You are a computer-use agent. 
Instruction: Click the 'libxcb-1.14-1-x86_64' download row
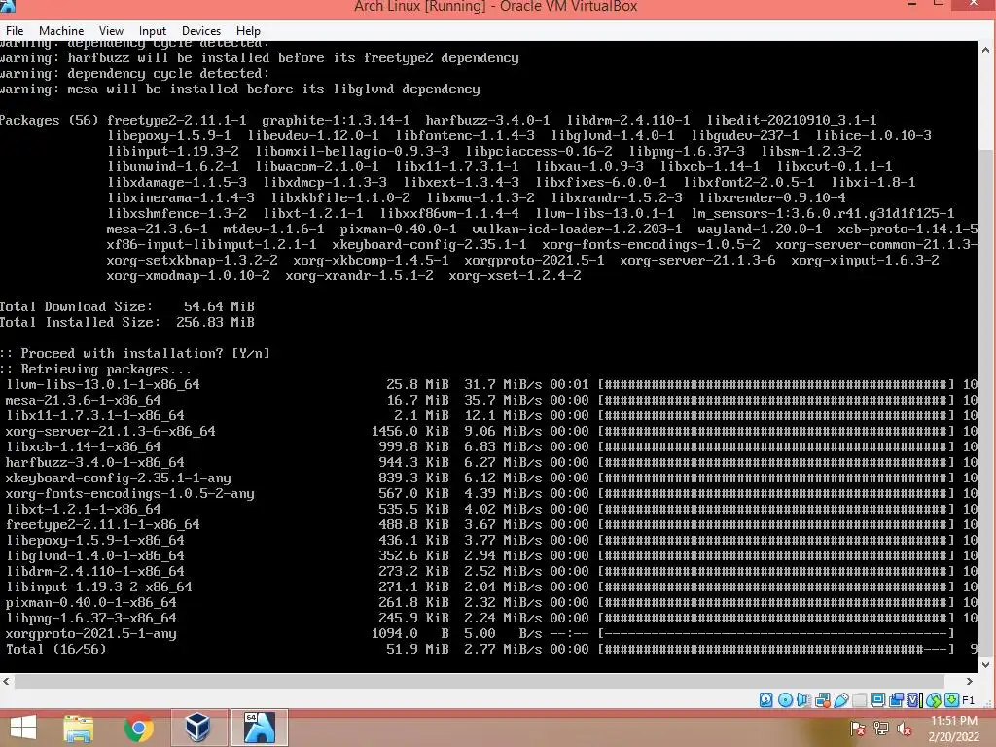pyautogui.click(x=488, y=446)
